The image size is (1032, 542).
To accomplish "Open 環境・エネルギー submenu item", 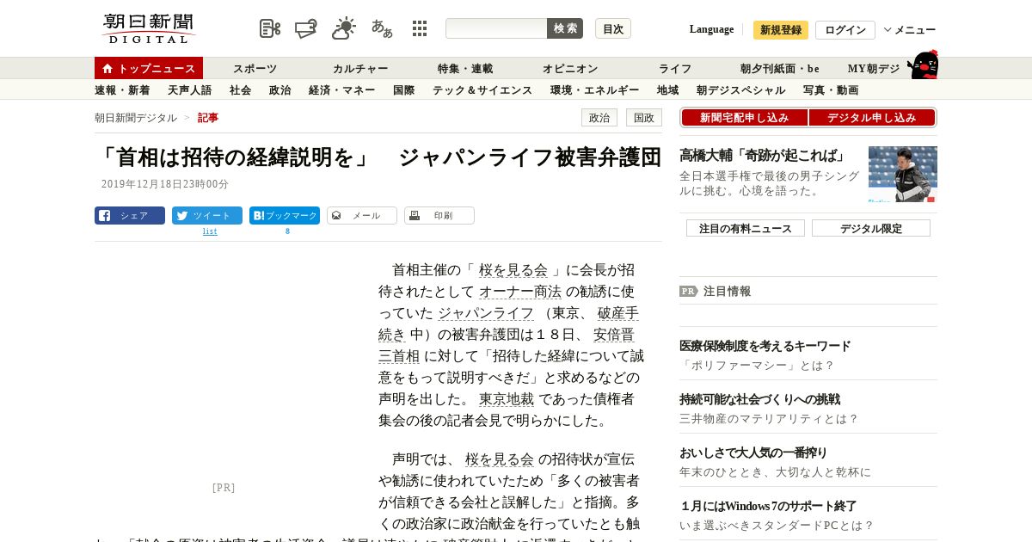I will [595, 90].
